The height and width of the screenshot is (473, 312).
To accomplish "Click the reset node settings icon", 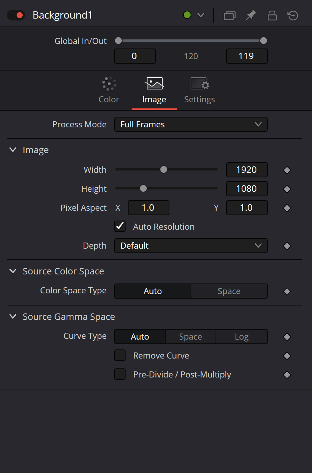I will coord(293,16).
